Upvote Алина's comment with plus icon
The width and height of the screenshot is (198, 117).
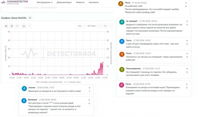click(x=89, y=88)
